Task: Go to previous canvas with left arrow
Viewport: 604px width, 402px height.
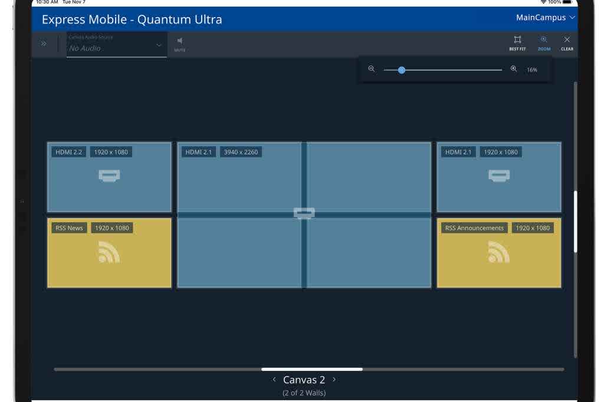Action: coord(274,379)
